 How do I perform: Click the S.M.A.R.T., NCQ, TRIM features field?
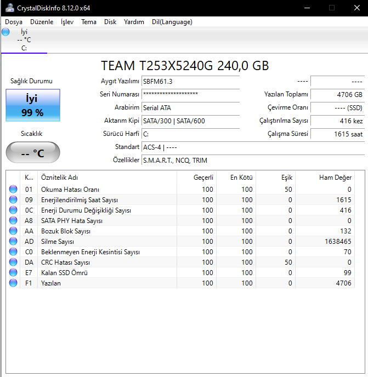(253, 160)
